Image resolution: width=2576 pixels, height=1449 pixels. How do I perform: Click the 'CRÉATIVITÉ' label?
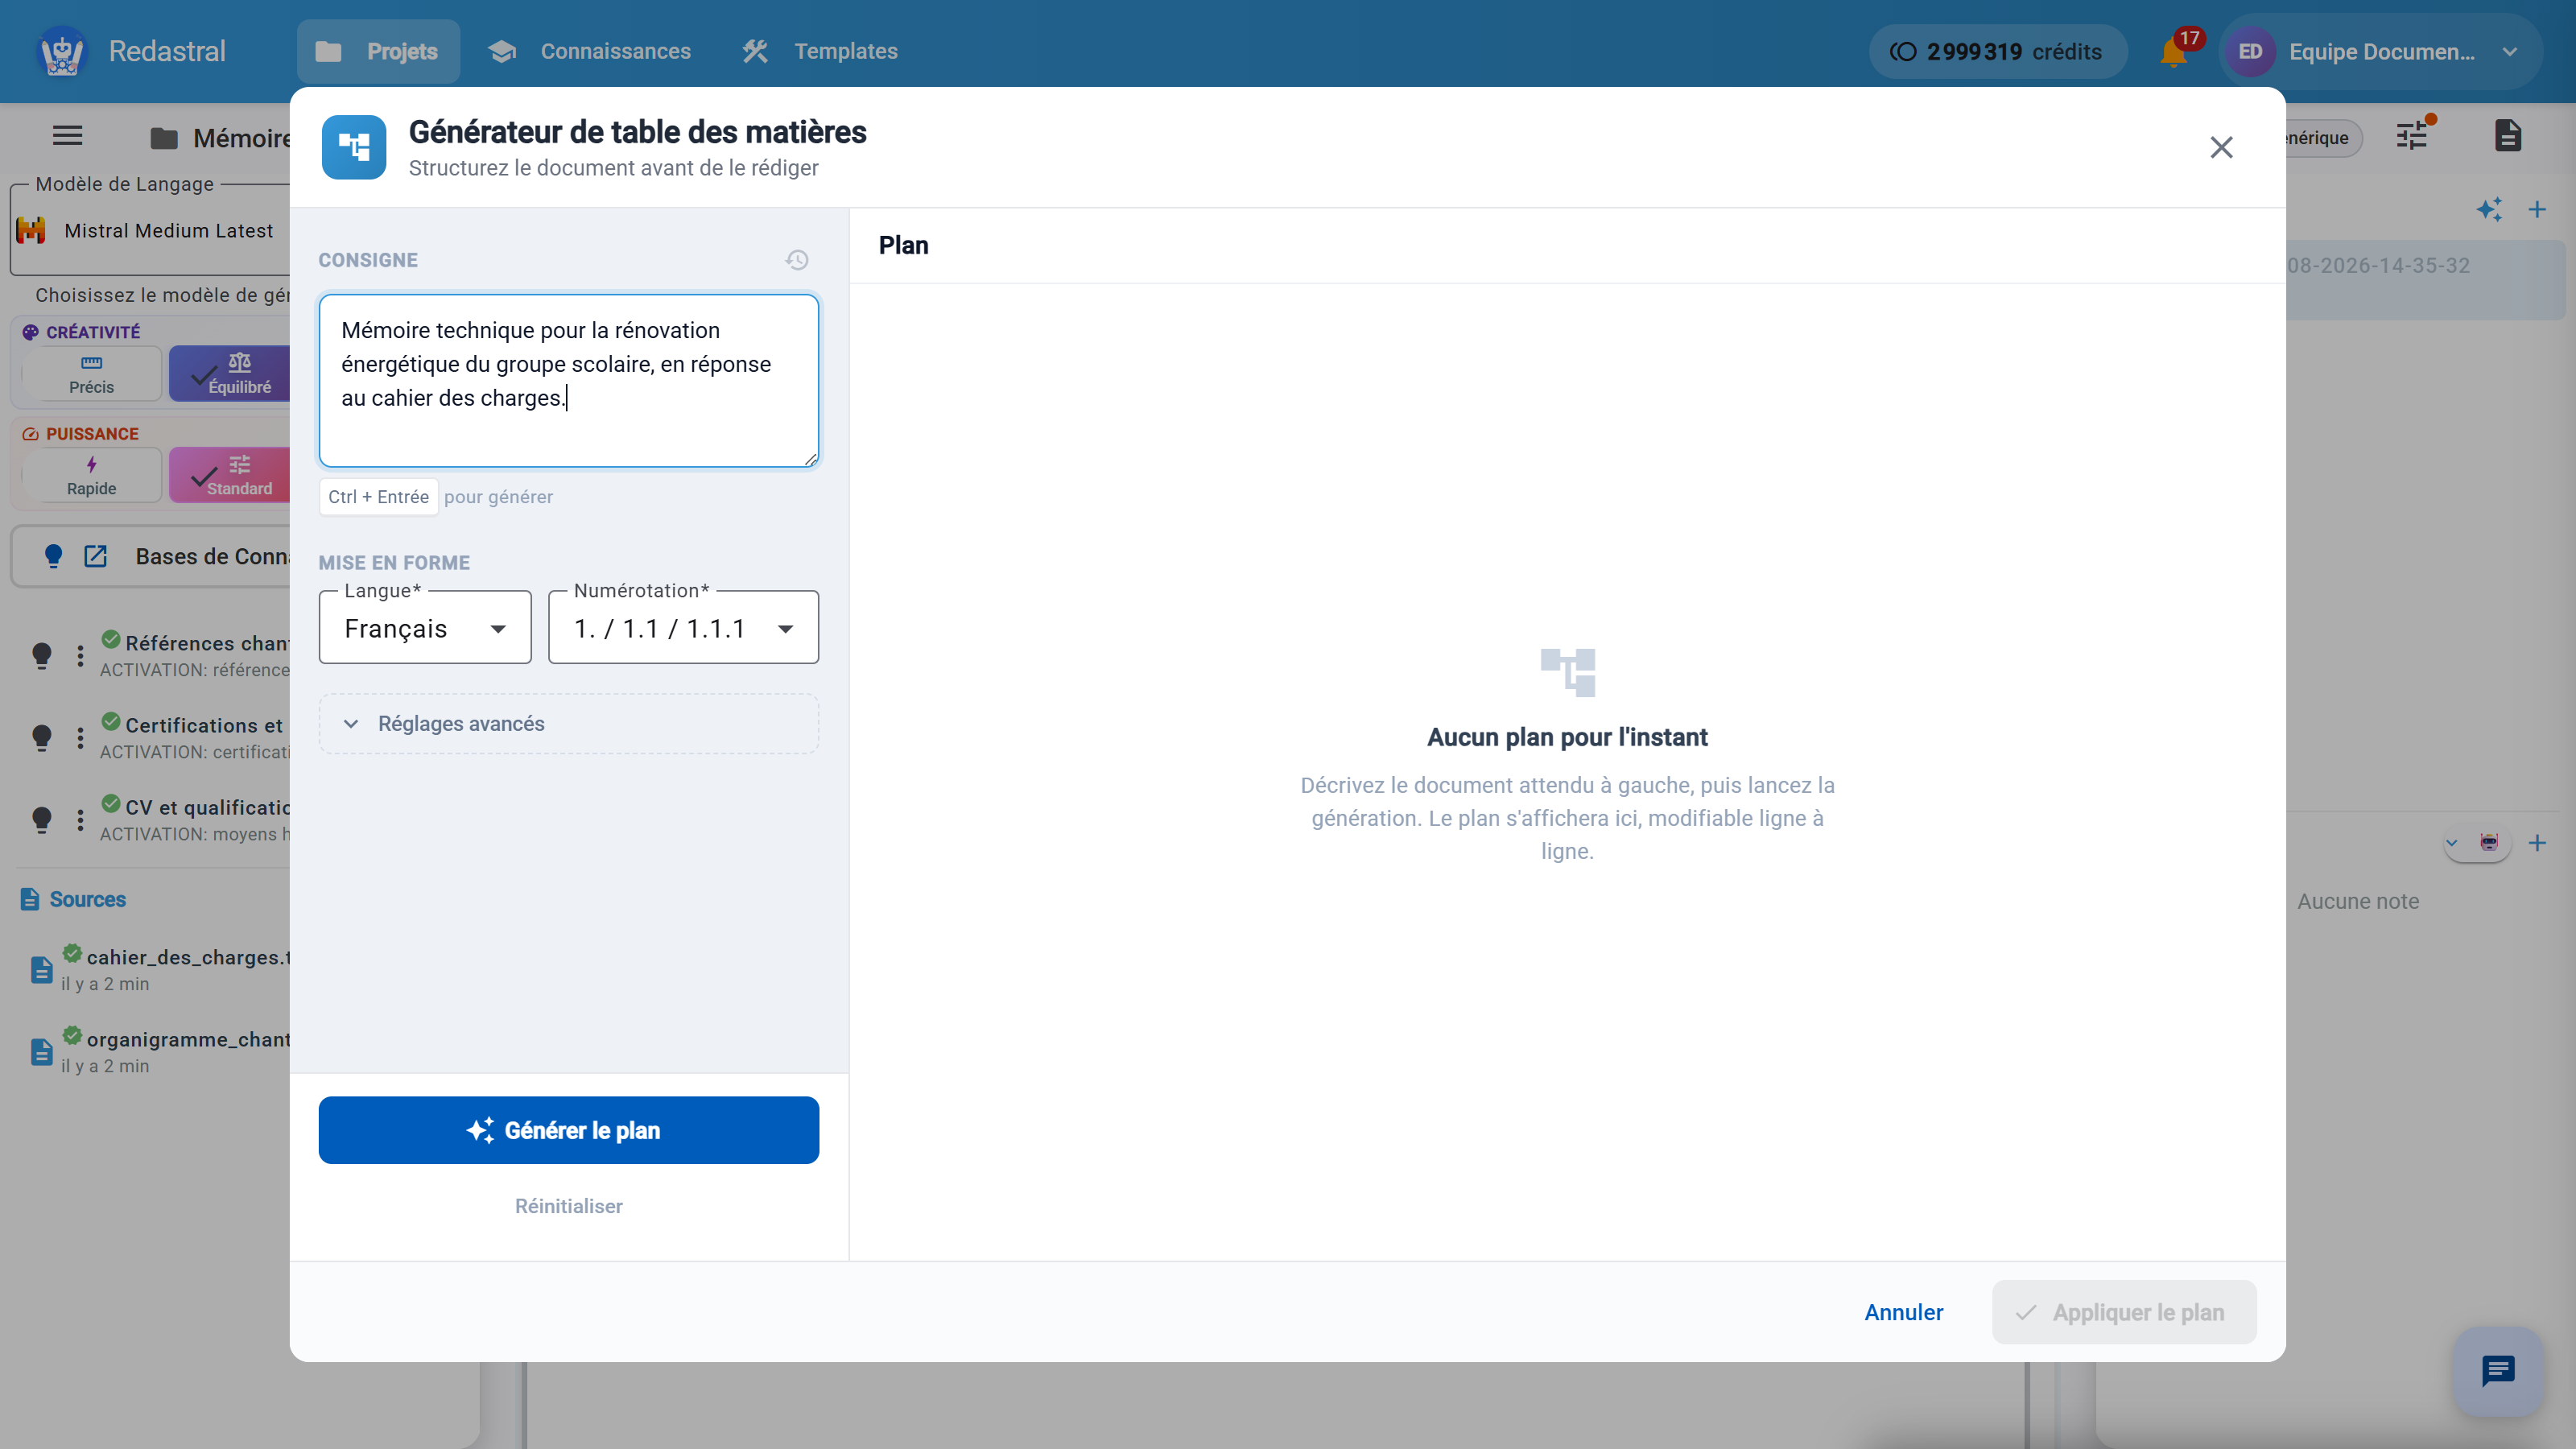93,332
